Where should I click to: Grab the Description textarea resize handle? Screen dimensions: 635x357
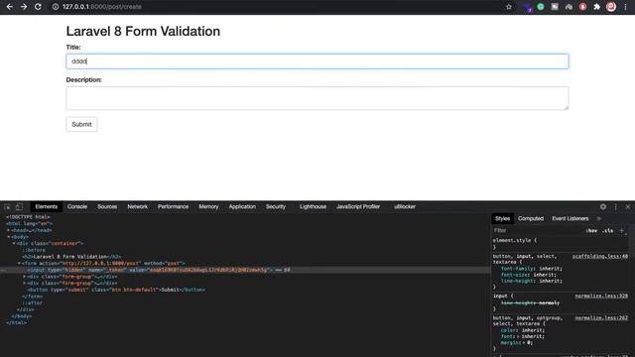coord(567,108)
